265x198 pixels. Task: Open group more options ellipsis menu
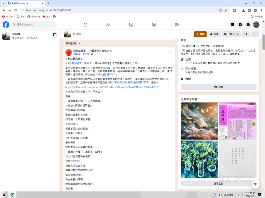click(x=255, y=34)
